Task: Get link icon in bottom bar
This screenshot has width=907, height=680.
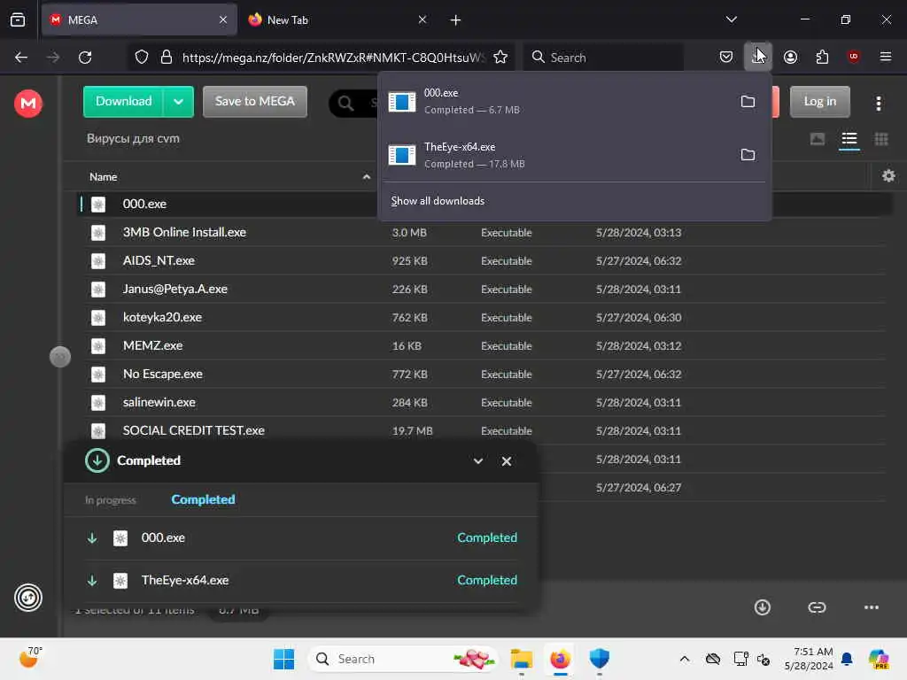Action: [816, 607]
